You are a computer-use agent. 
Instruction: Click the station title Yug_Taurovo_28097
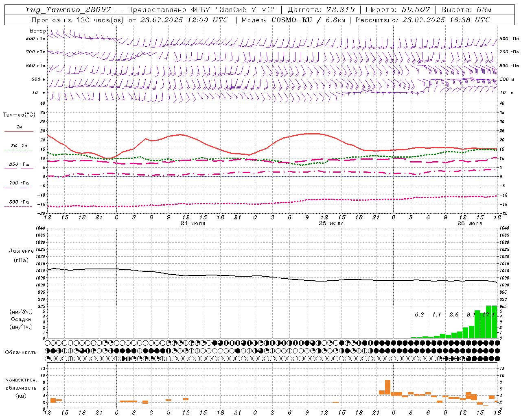coord(68,10)
